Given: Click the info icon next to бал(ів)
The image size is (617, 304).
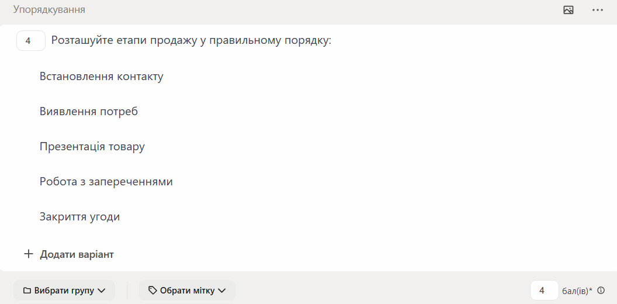Looking at the screenshot, I should [x=601, y=291].
